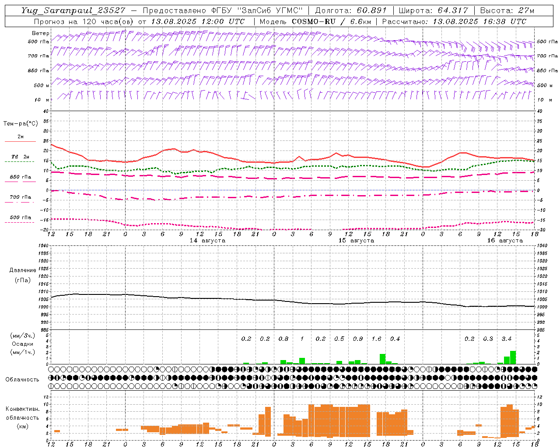Select the elevation text Высота: 27м

point(507,10)
